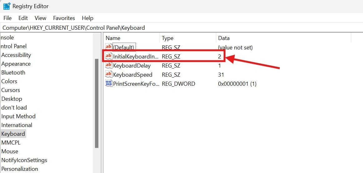
Task: Open the Favorites menu
Action: click(x=64, y=18)
